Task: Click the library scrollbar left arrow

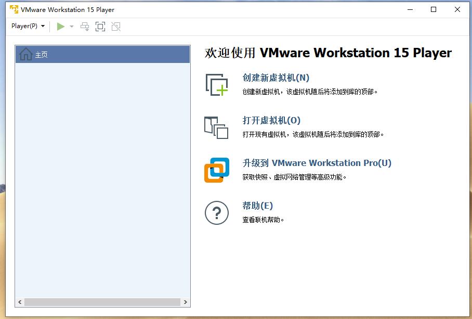Action: [x=20, y=302]
